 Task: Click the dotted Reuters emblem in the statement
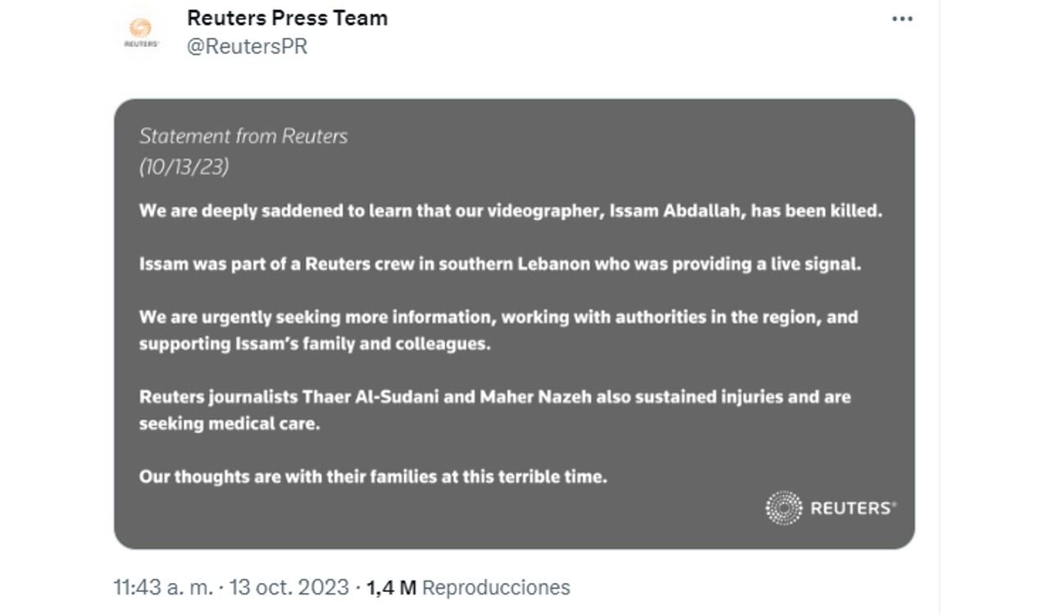click(x=783, y=508)
